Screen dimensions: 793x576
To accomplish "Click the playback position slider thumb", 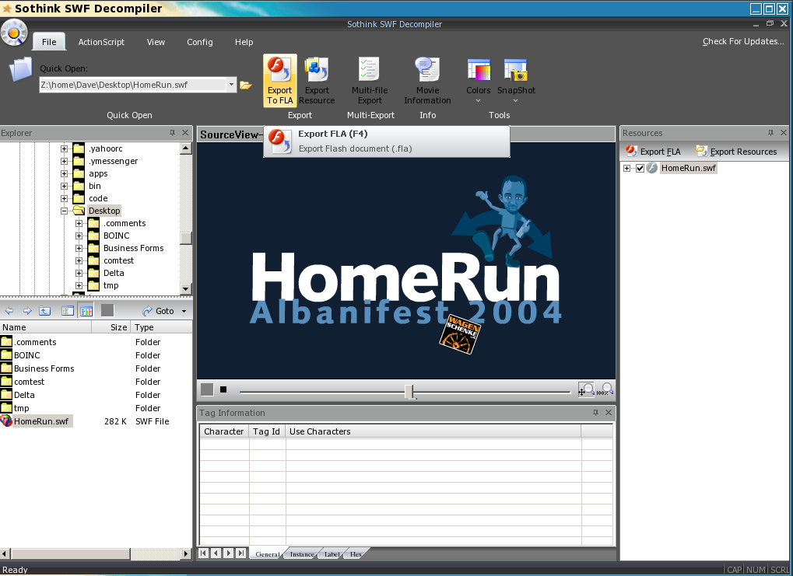I will (x=409, y=391).
